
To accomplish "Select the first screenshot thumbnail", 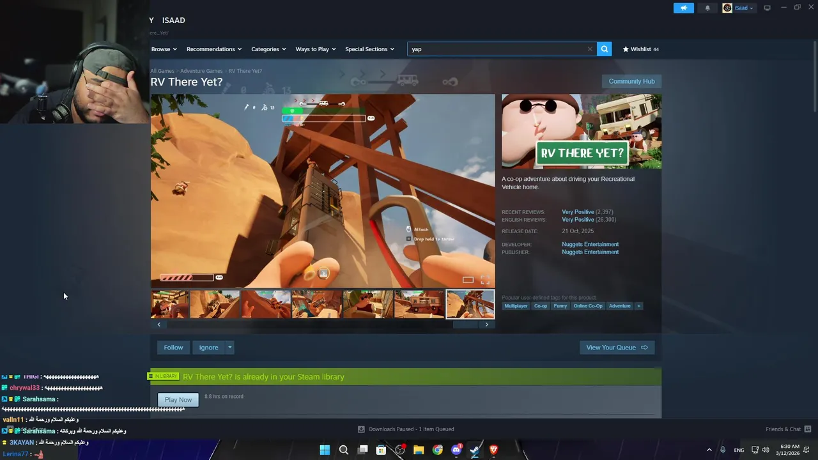I will click(169, 304).
